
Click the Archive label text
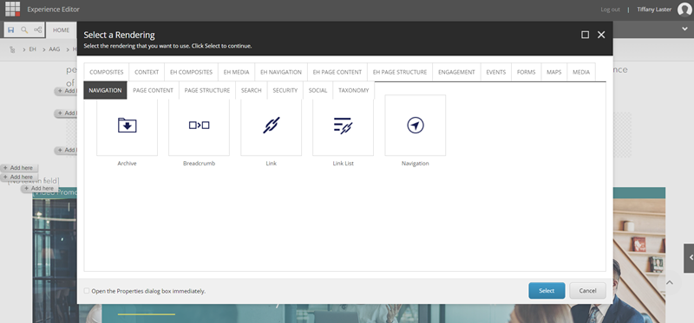point(127,164)
